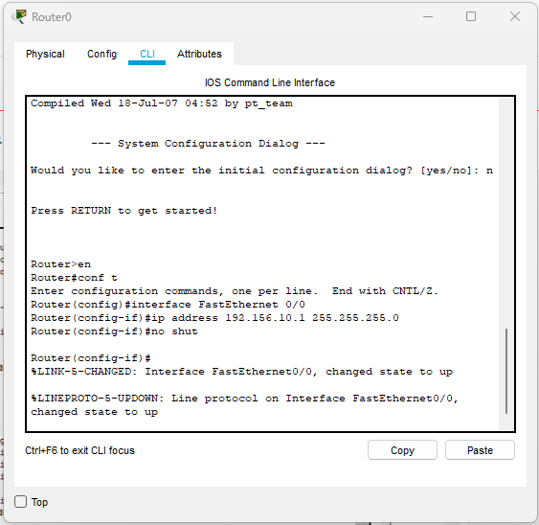Click the 'Router>en' command line
Image resolution: width=539 pixels, height=525 pixels.
[61, 264]
